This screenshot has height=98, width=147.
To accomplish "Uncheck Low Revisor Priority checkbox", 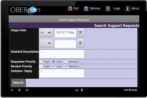I will tap(54, 66).
